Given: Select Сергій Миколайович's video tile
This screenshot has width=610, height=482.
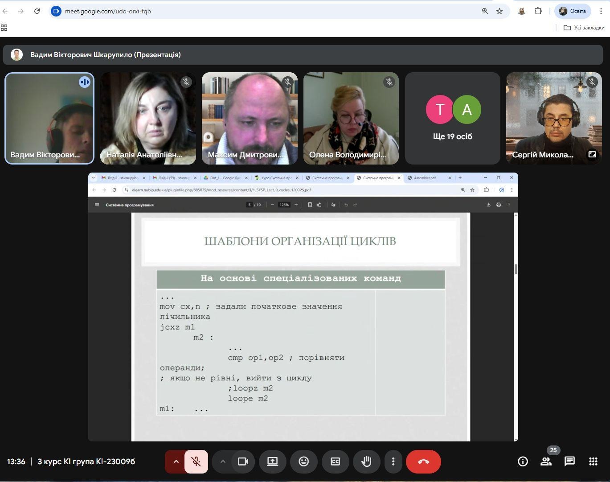Looking at the screenshot, I should [x=554, y=118].
